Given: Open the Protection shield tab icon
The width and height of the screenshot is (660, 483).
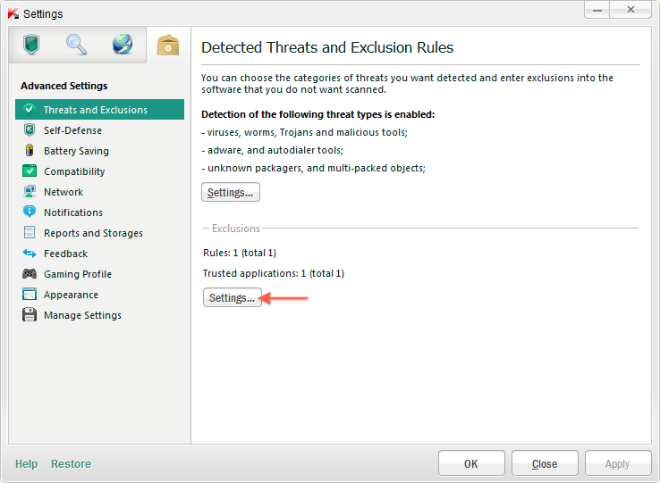Looking at the screenshot, I should [32, 45].
